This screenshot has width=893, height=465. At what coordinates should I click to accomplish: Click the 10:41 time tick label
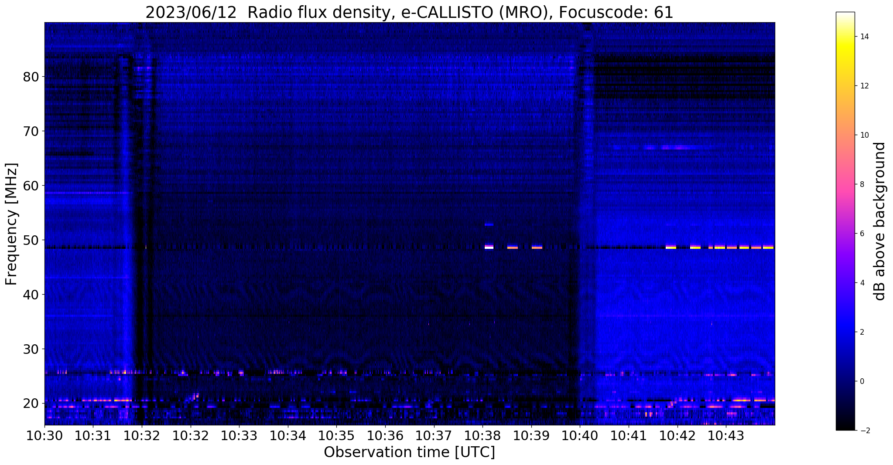[628, 435]
